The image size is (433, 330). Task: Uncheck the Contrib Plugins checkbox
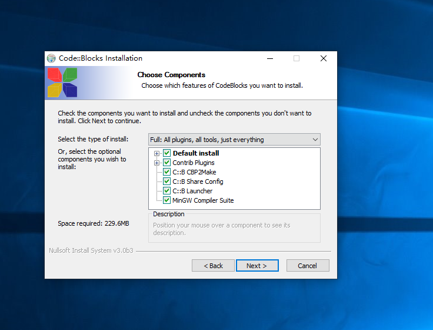pos(166,163)
